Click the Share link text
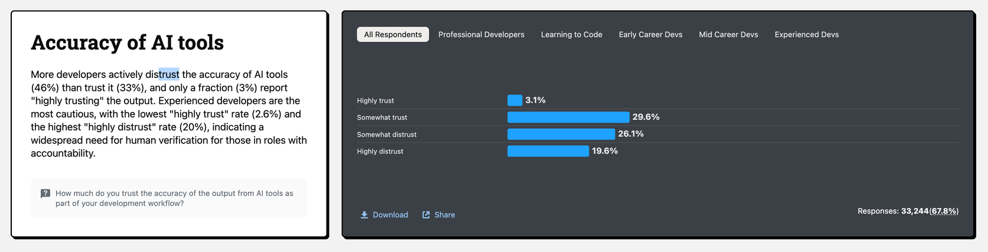This screenshot has width=988, height=252. tap(445, 215)
